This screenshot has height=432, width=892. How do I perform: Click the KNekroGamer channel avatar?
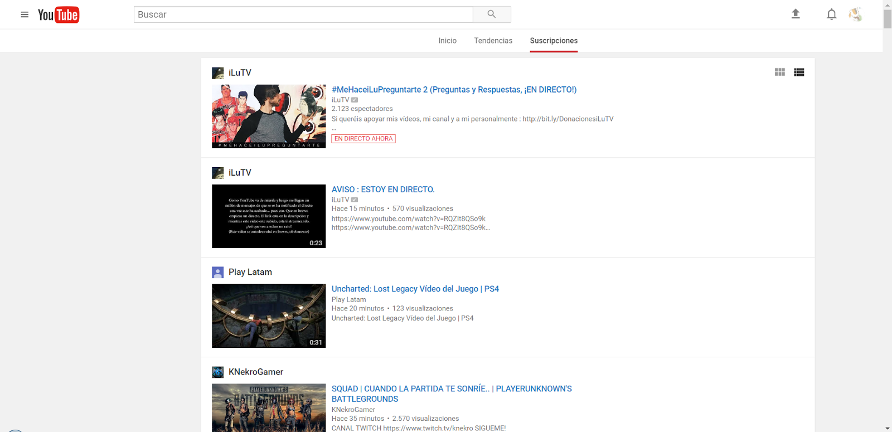(x=217, y=372)
